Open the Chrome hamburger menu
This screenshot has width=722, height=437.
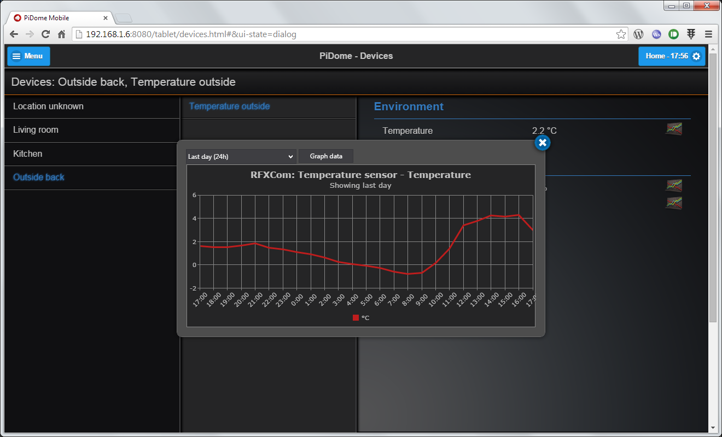pyautogui.click(x=708, y=34)
